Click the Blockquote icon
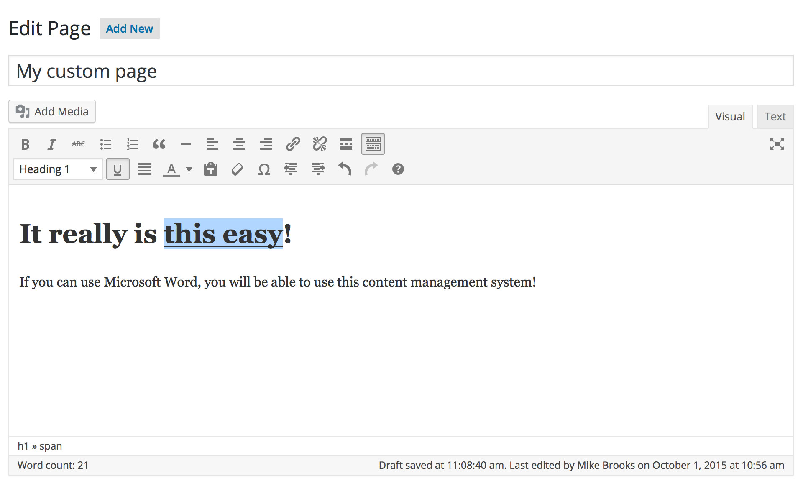Image resolution: width=803 pixels, height=494 pixels. click(159, 144)
